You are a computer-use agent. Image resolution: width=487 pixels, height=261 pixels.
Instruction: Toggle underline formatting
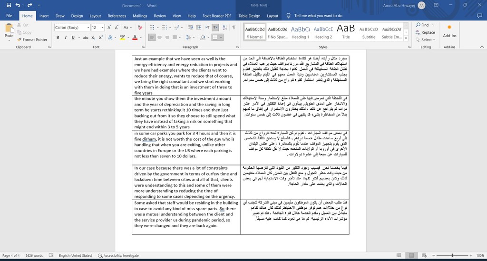(x=73, y=38)
